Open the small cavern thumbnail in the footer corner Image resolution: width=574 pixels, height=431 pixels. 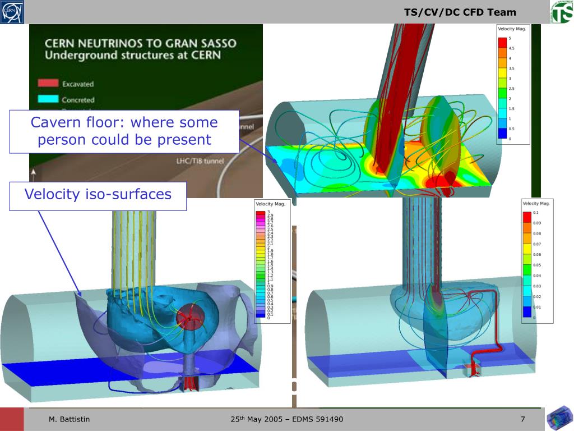[x=560, y=418]
